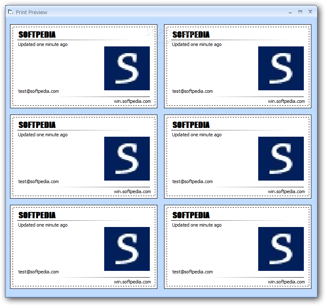Click test@softpedia.com on top-left card
The image size is (326, 306).
[x=39, y=91]
